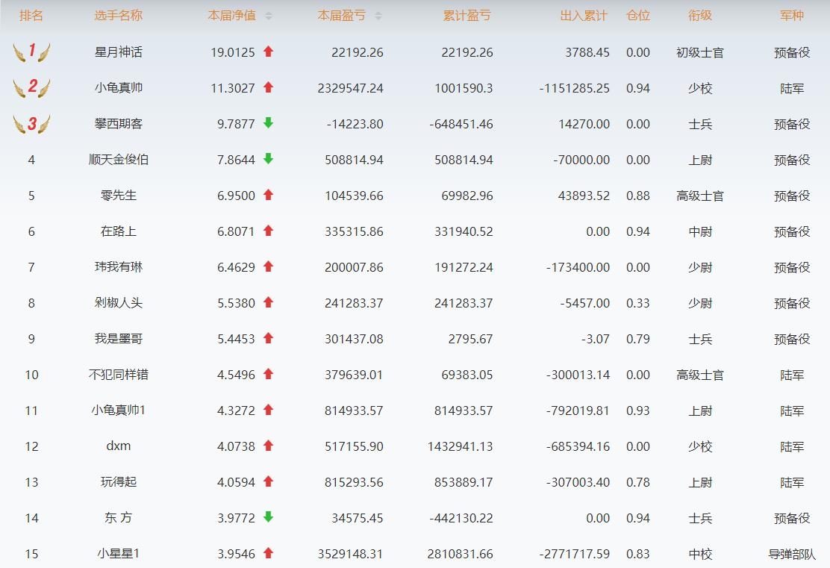Open player 星月神话 profile
The width and height of the screenshot is (830, 568).
(118, 52)
